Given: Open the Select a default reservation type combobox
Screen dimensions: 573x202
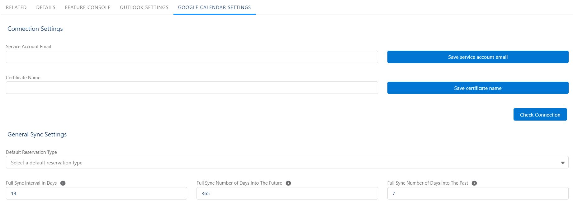Looking at the screenshot, I should [287, 163].
